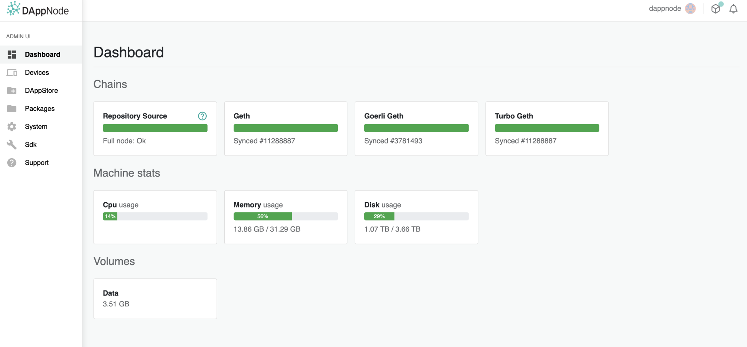Click the Packages folder icon
This screenshot has height=347, width=747.
[12, 108]
